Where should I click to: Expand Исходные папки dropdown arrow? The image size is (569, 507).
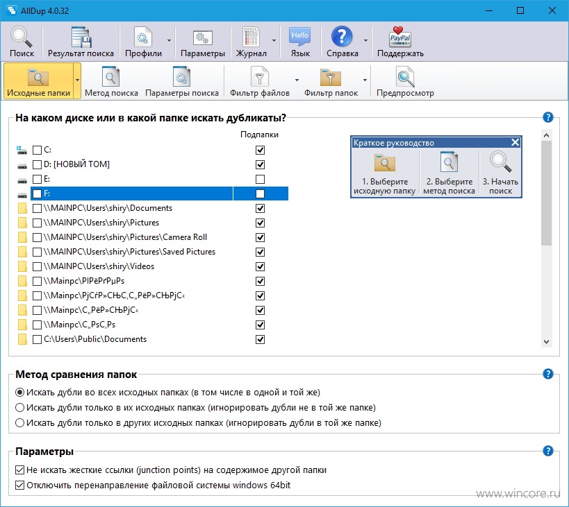click(x=77, y=80)
